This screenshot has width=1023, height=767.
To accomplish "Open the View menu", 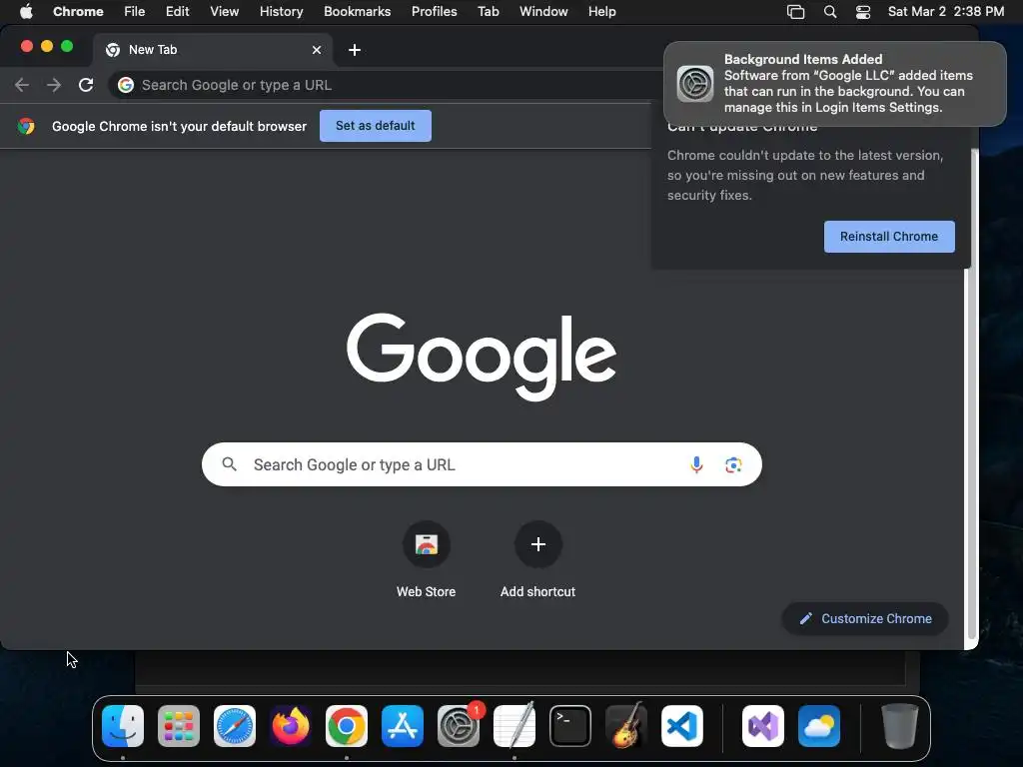I will tap(224, 11).
